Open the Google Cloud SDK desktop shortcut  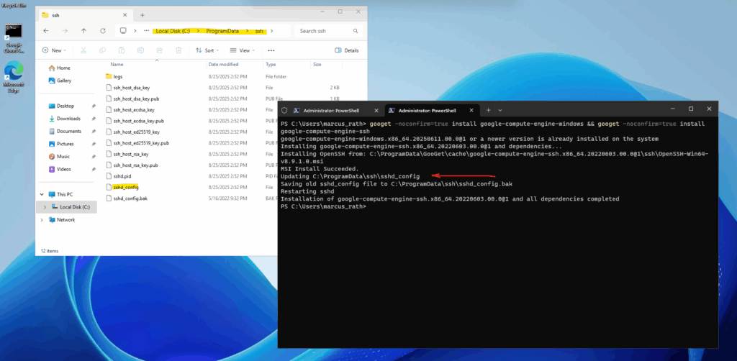(14, 39)
